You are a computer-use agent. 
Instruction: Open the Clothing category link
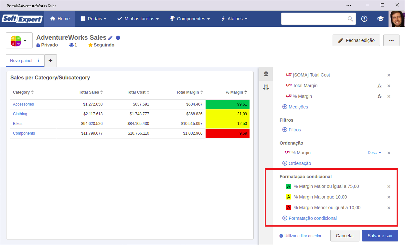point(20,114)
